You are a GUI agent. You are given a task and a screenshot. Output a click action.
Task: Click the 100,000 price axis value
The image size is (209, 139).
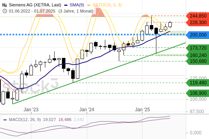click(198, 99)
